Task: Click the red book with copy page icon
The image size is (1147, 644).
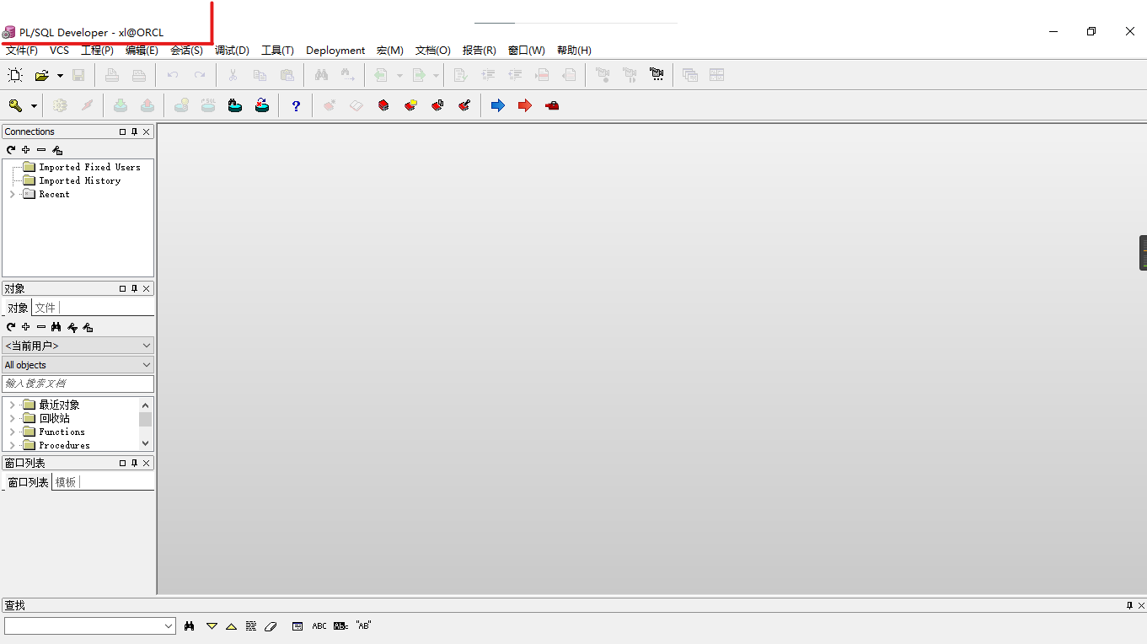Action: click(x=437, y=105)
